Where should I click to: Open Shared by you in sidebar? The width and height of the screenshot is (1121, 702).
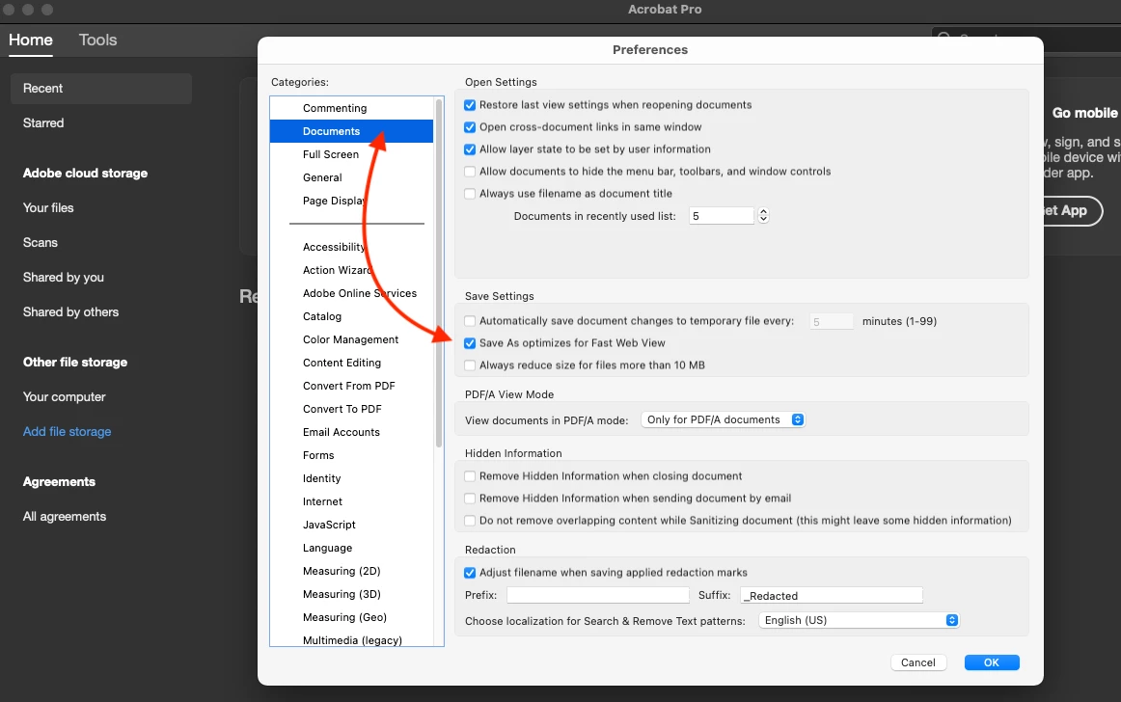pyautogui.click(x=63, y=278)
